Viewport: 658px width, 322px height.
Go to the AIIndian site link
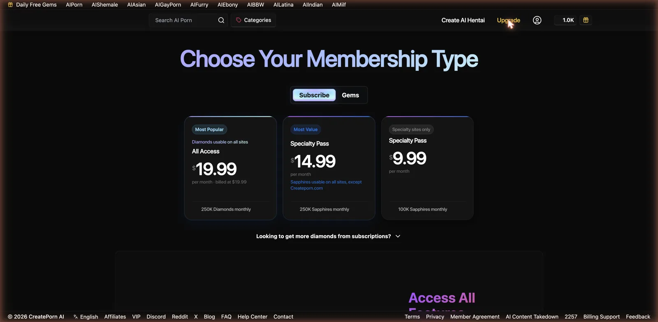(313, 5)
